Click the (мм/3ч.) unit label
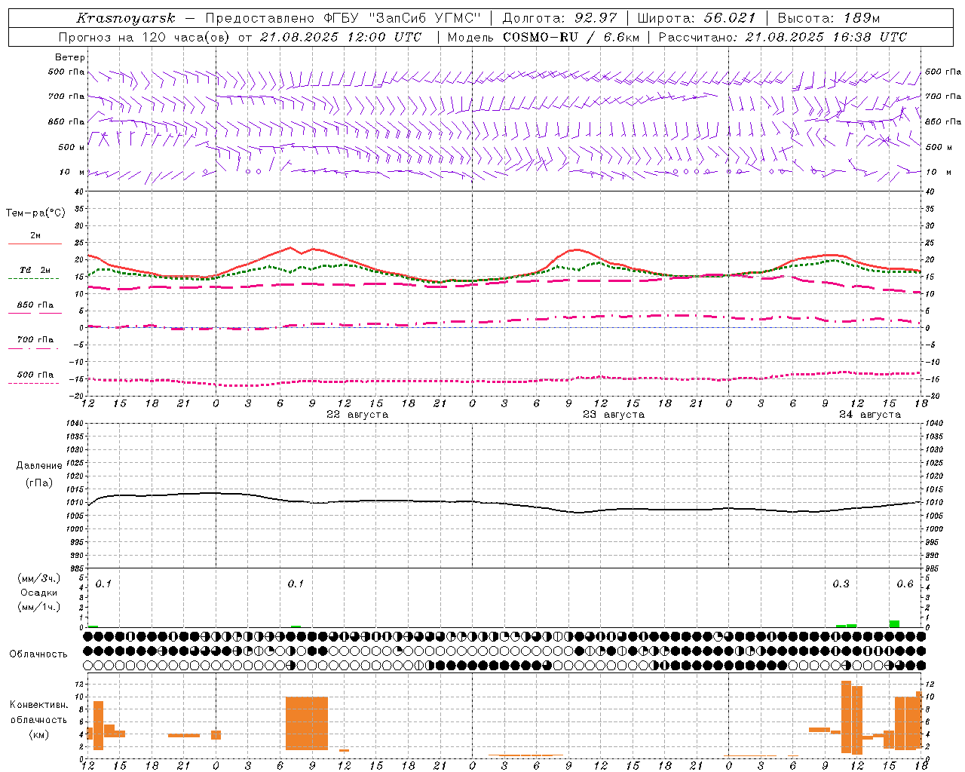 (x=39, y=578)
